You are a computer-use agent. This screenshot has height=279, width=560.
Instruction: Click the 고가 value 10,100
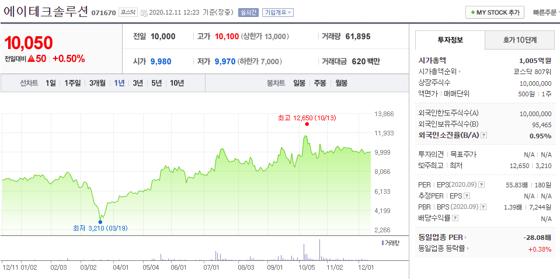click(227, 36)
